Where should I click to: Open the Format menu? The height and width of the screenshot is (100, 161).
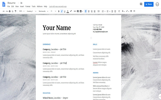point(28,6)
